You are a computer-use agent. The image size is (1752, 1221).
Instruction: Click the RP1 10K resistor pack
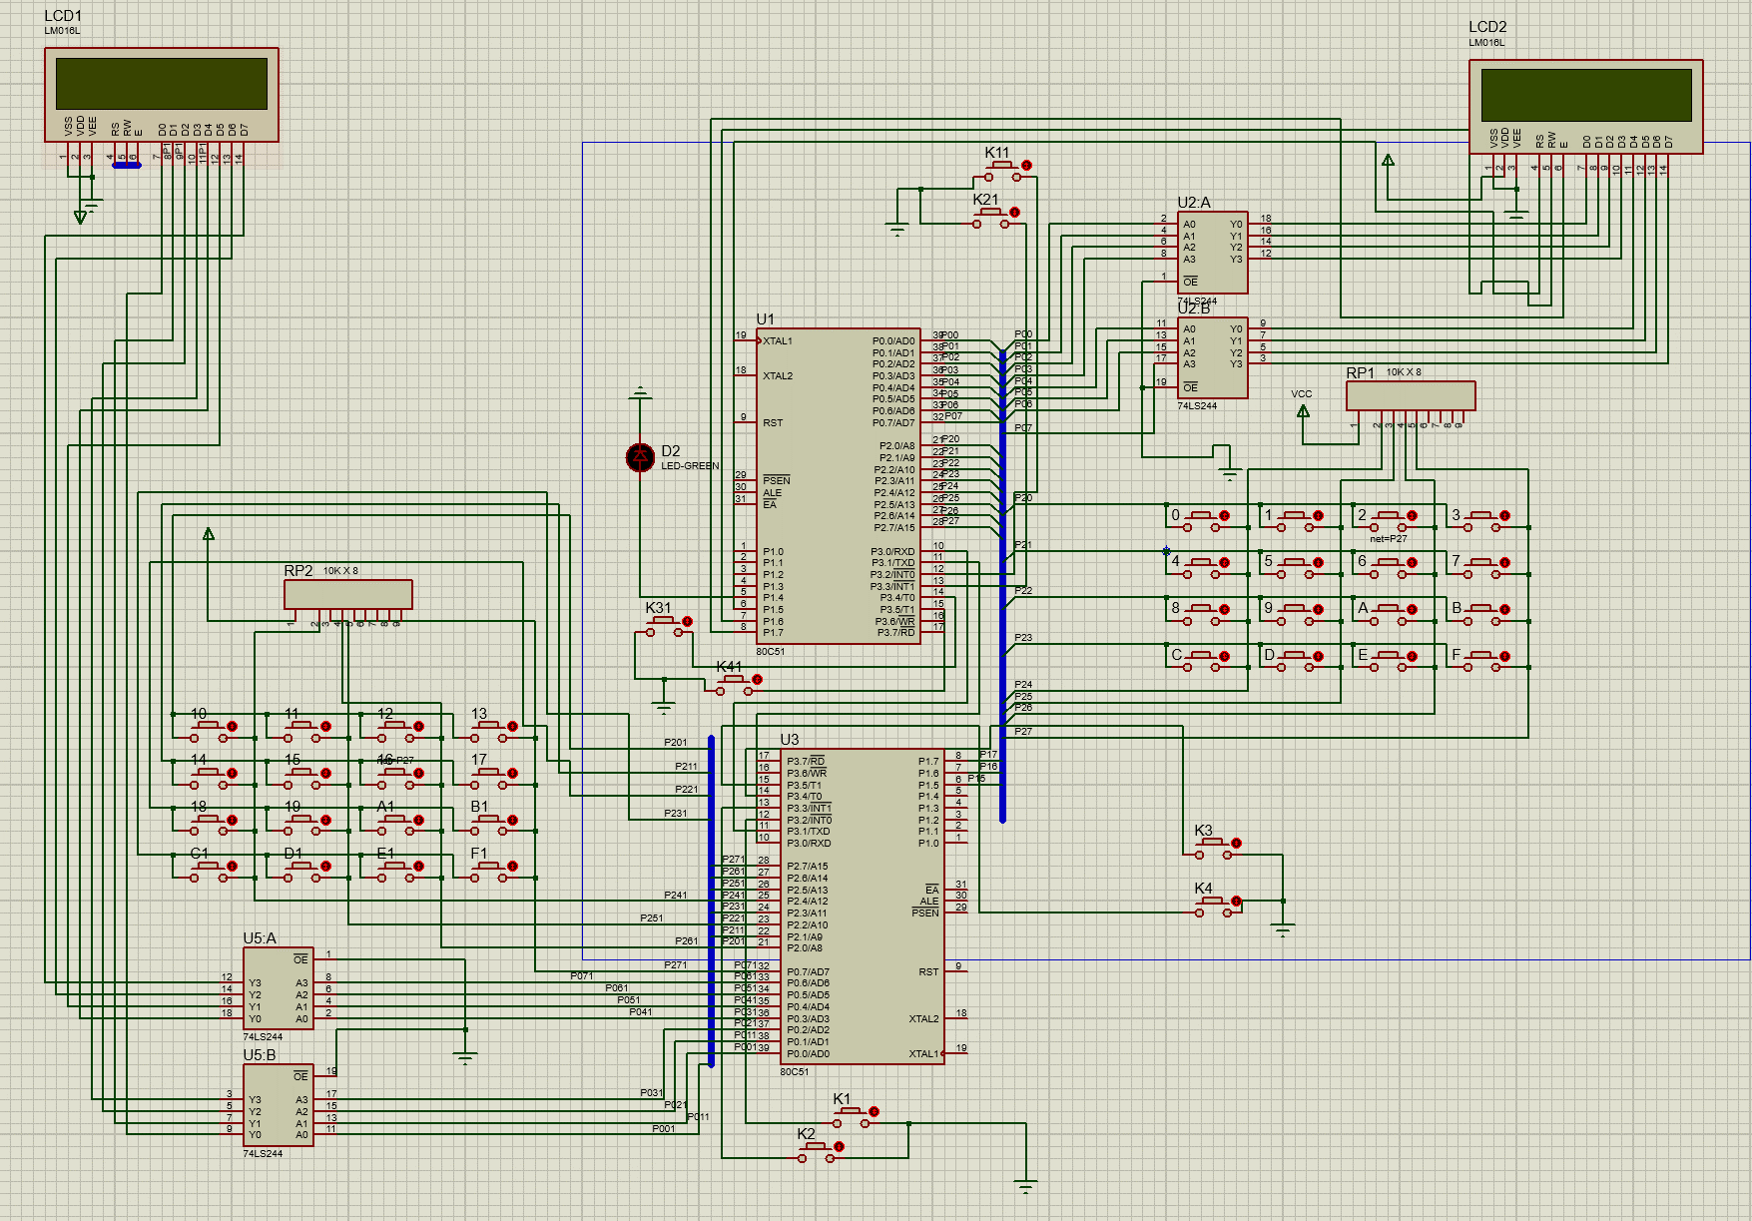[1410, 395]
